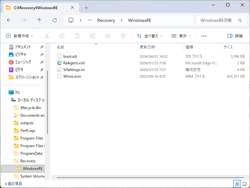Add a new tab with plus button
Screen dimensions: 250x188
click(86, 8)
